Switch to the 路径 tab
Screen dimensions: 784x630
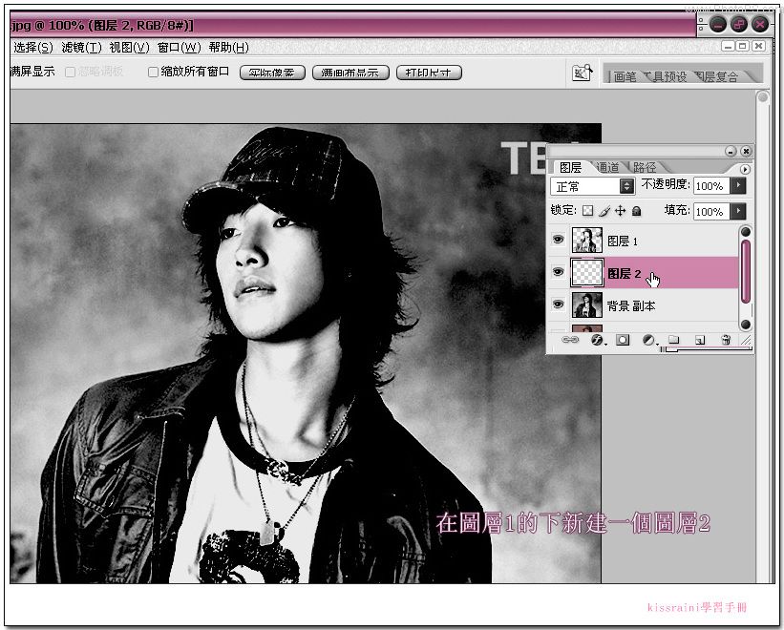point(645,167)
